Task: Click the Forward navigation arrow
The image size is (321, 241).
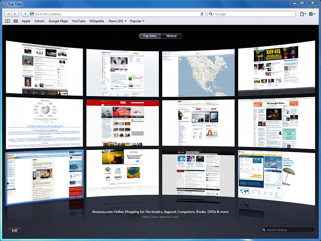Action: (x=15, y=14)
